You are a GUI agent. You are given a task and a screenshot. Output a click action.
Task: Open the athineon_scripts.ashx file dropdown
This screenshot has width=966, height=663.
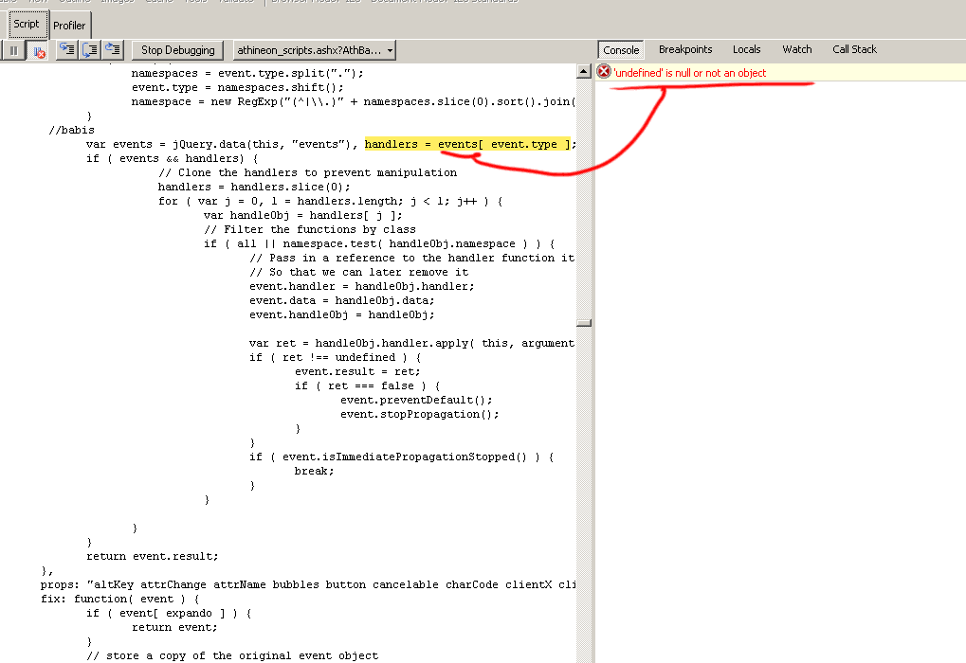click(x=314, y=50)
